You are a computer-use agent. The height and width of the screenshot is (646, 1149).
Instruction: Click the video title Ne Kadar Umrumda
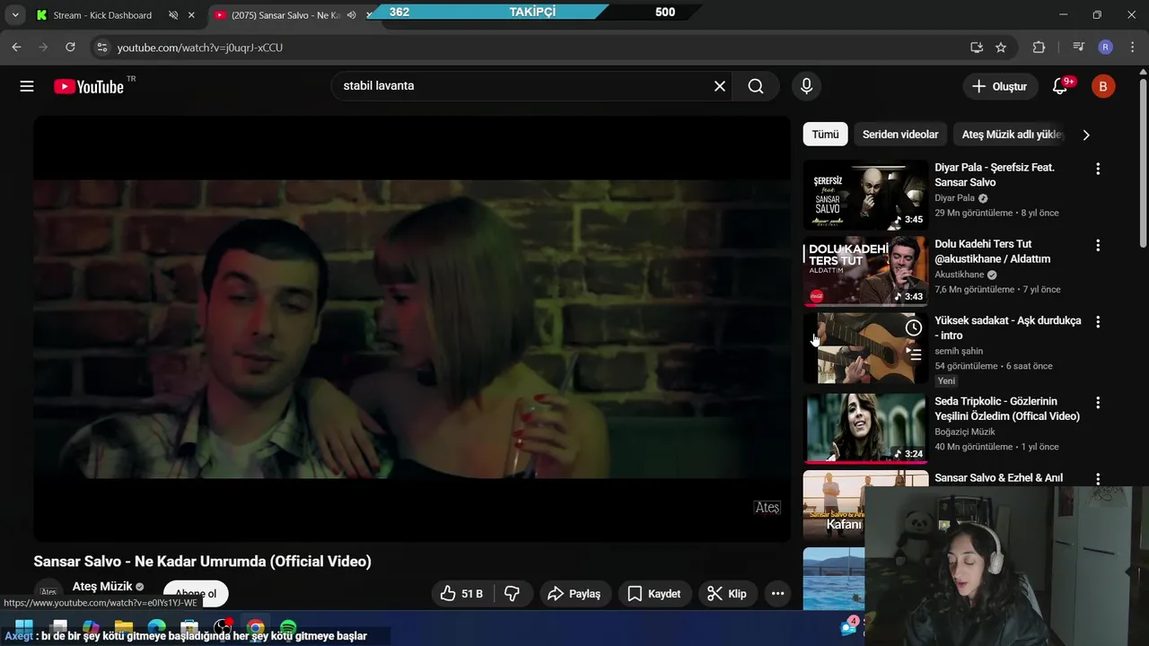(202, 562)
